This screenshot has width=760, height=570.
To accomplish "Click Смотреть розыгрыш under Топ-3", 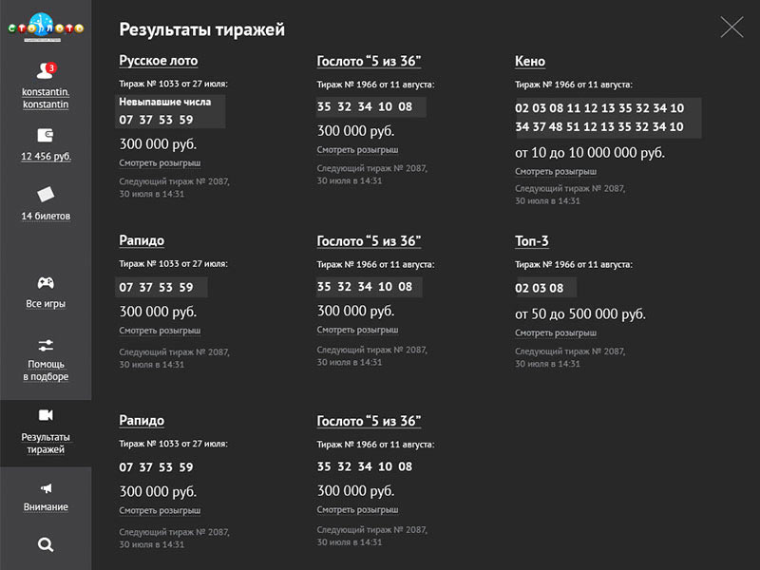I will click(x=556, y=333).
